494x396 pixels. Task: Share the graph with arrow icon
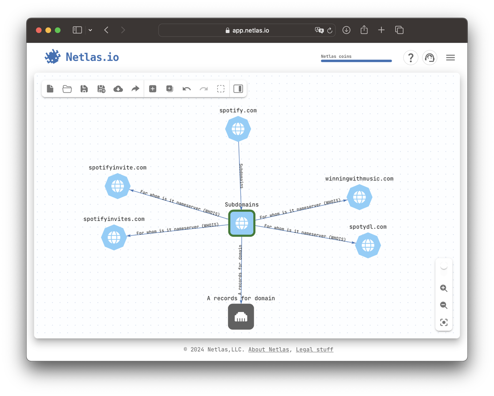click(135, 89)
